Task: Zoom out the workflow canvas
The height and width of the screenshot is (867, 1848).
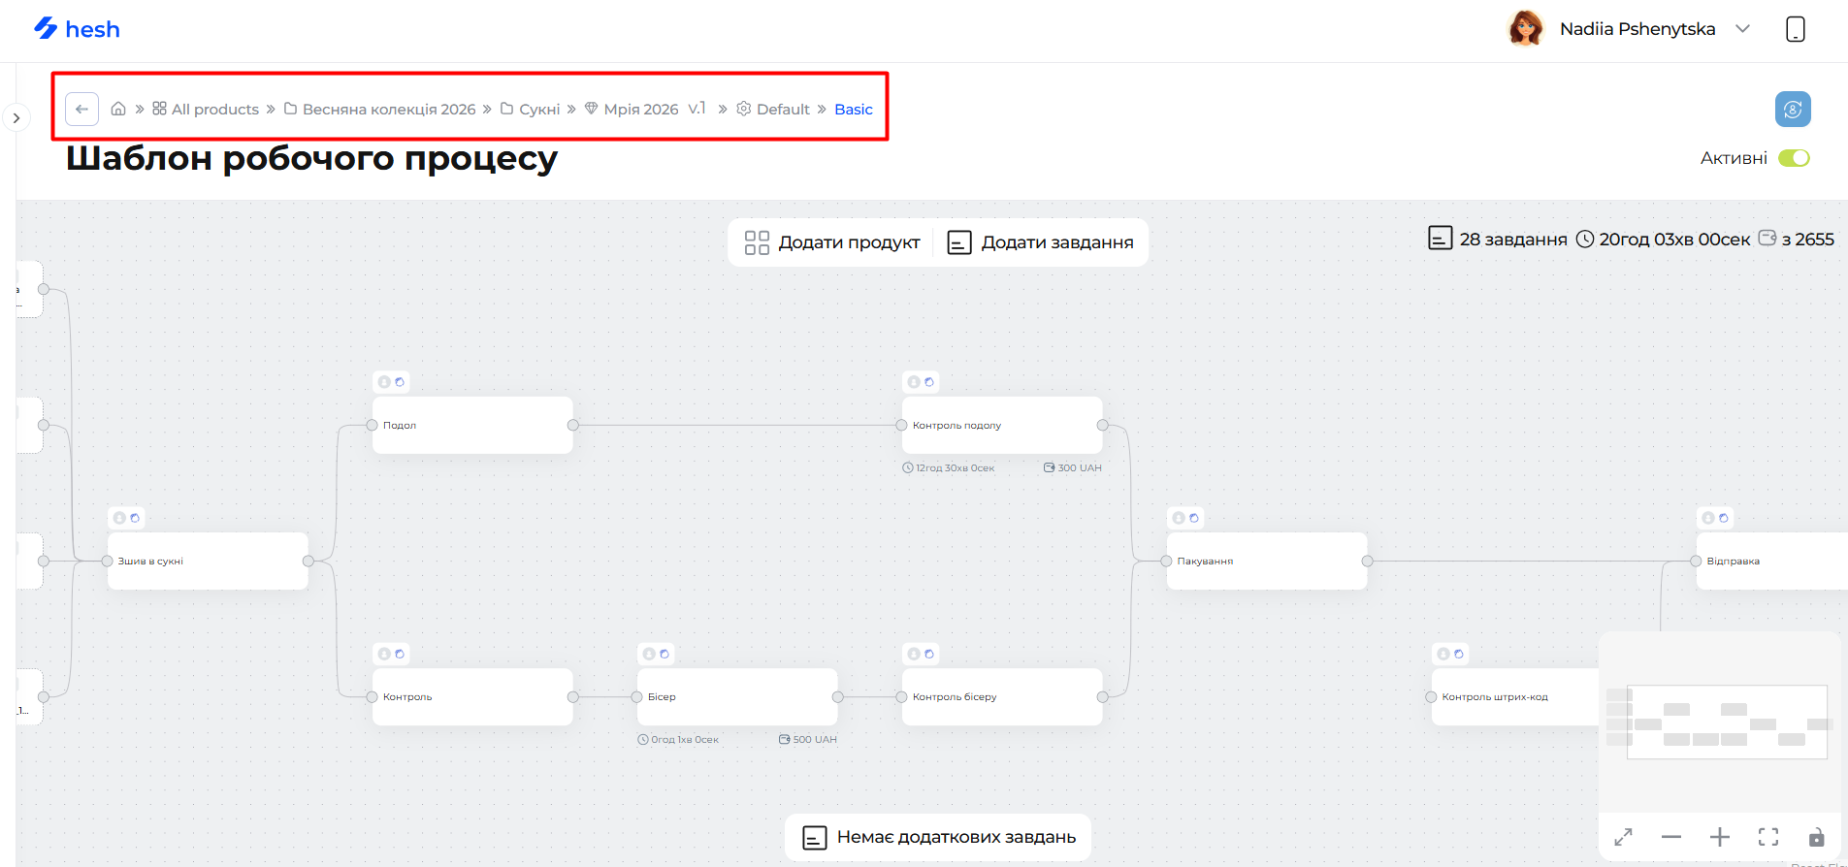Action: tap(1670, 837)
